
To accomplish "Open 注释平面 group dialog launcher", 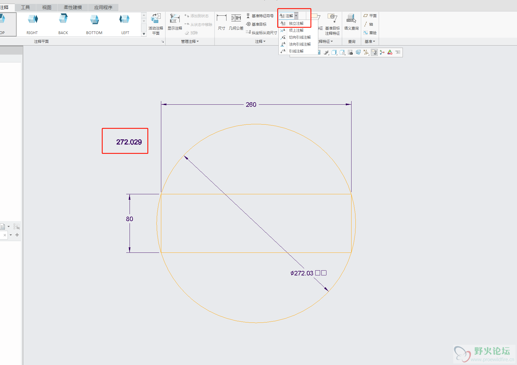I will click(163, 42).
